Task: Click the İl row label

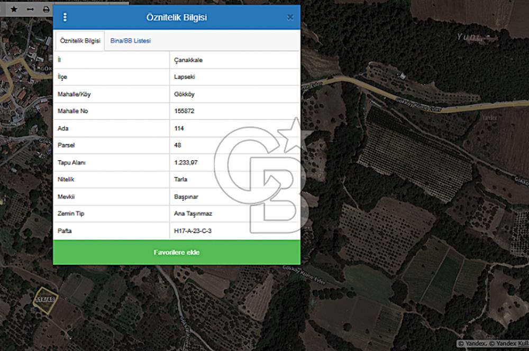Action: 59,60
